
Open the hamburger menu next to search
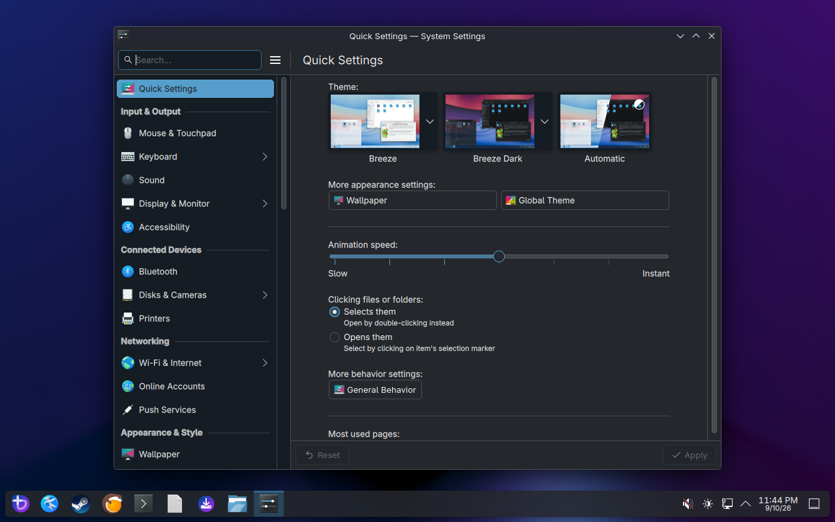275,60
